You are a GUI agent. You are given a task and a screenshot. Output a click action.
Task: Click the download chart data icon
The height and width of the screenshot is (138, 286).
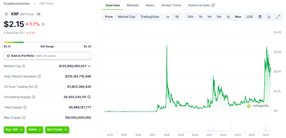pos(269,17)
